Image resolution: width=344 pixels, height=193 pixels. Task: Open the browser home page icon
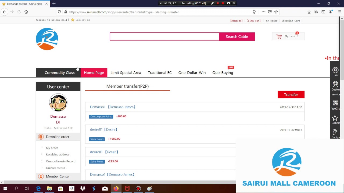26,12
